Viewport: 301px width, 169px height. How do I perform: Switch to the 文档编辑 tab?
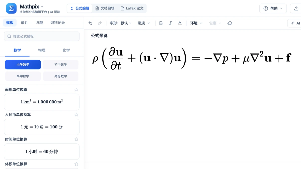105,8
